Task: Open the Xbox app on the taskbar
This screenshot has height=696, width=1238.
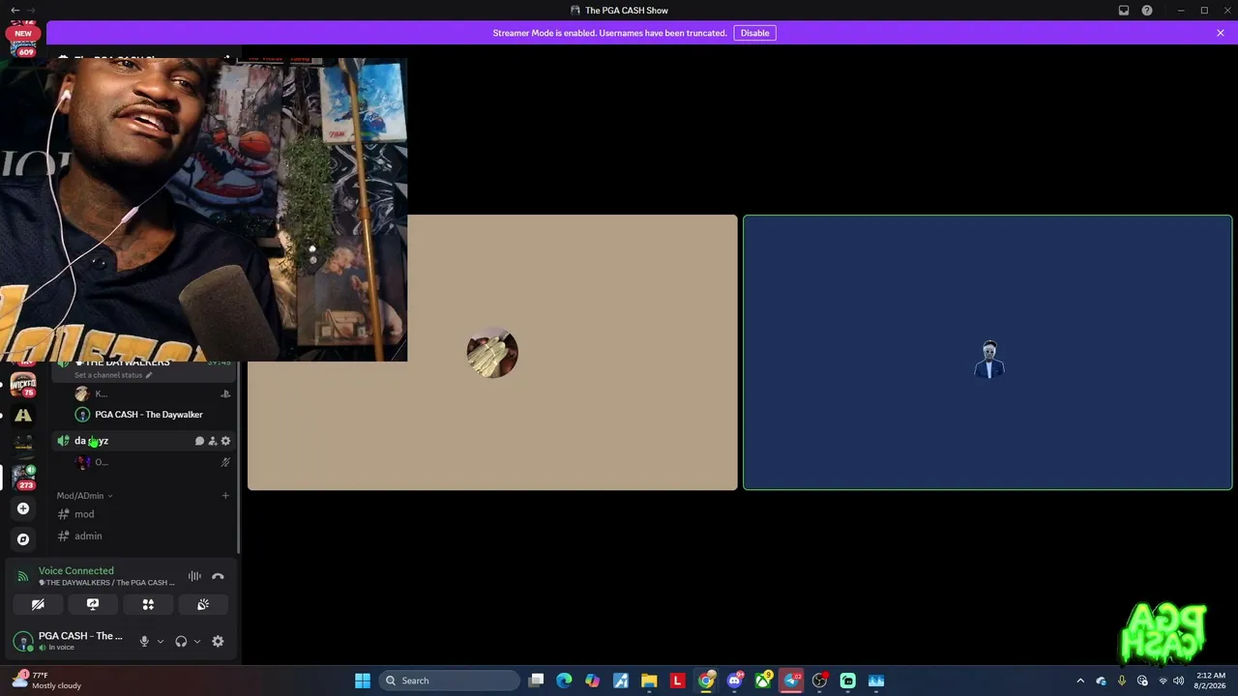Action: pos(763,681)
